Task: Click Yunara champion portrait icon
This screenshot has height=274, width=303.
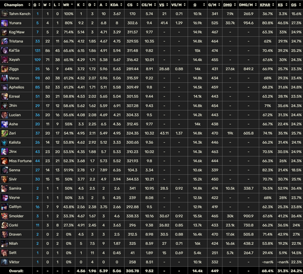Action: coord(4,23)
